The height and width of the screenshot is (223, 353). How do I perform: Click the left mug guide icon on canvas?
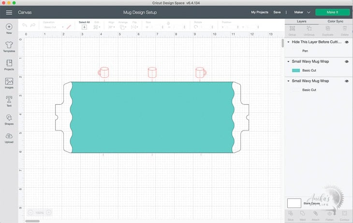[x=103, y=72]
